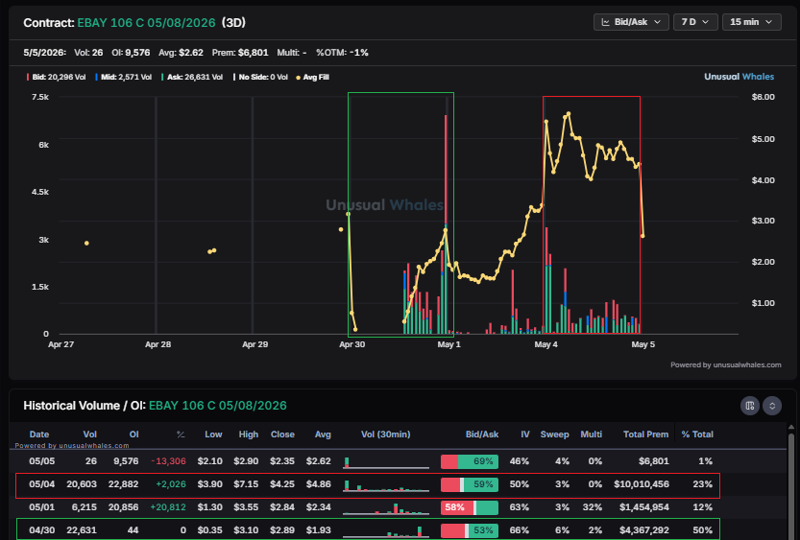
Task: Click the scrollbar up arrow
Action: click(x=791, y=427)
